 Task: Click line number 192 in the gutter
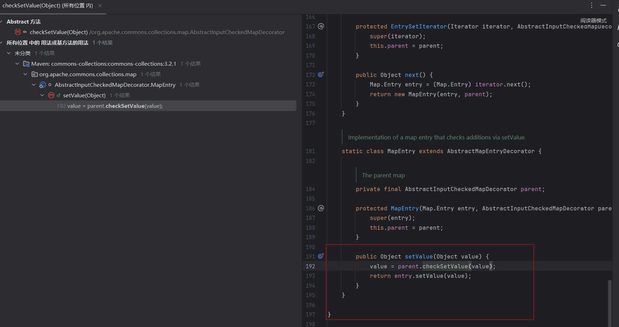[x=310, y=266]
